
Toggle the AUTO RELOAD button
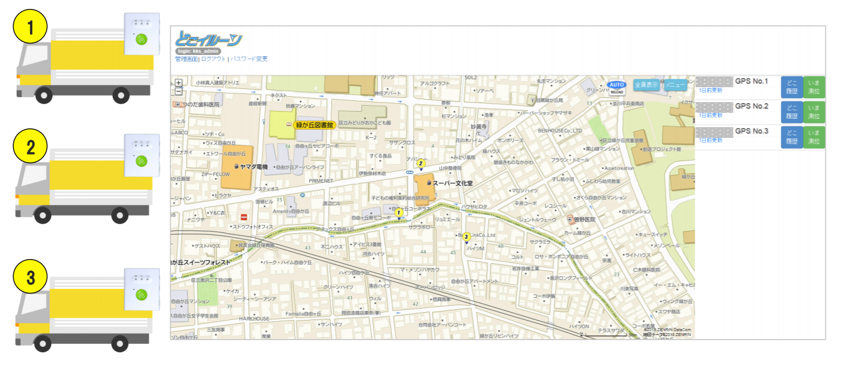coord(616,87)
